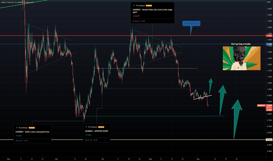Click the SAND / TetherUS chart title
Screen dimensions: 273x161
17,2
